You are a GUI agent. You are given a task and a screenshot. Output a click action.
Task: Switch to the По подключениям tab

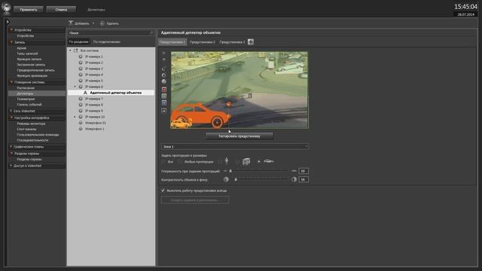pos(107,42)
